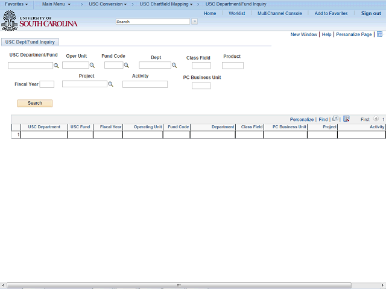Click the previous row arrow in grid

point(376,119)
